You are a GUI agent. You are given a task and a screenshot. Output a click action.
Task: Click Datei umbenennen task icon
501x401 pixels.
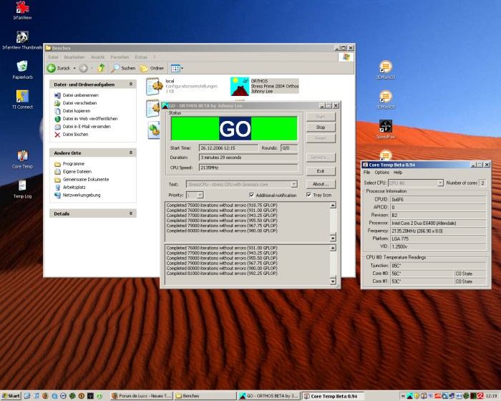[57, 95]
